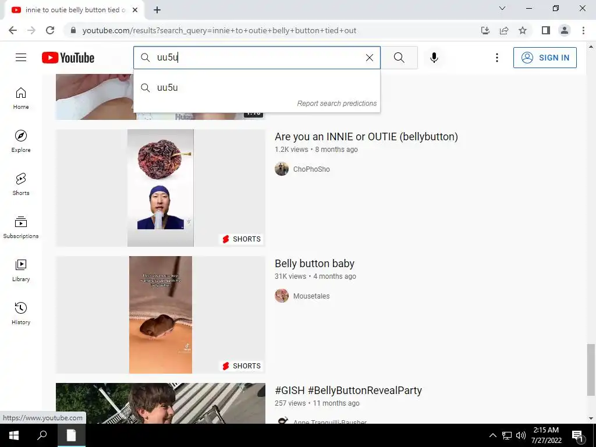This screenshot has height=447, width=596.
Task: Go back in the browser
Action: [x=13, y=30]
